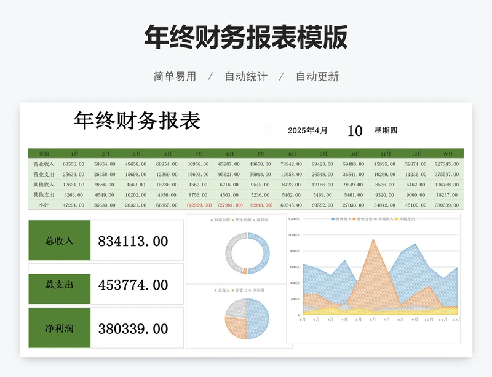
Task: Select the 自动统计 subtitle text
Action: (246, 76)
